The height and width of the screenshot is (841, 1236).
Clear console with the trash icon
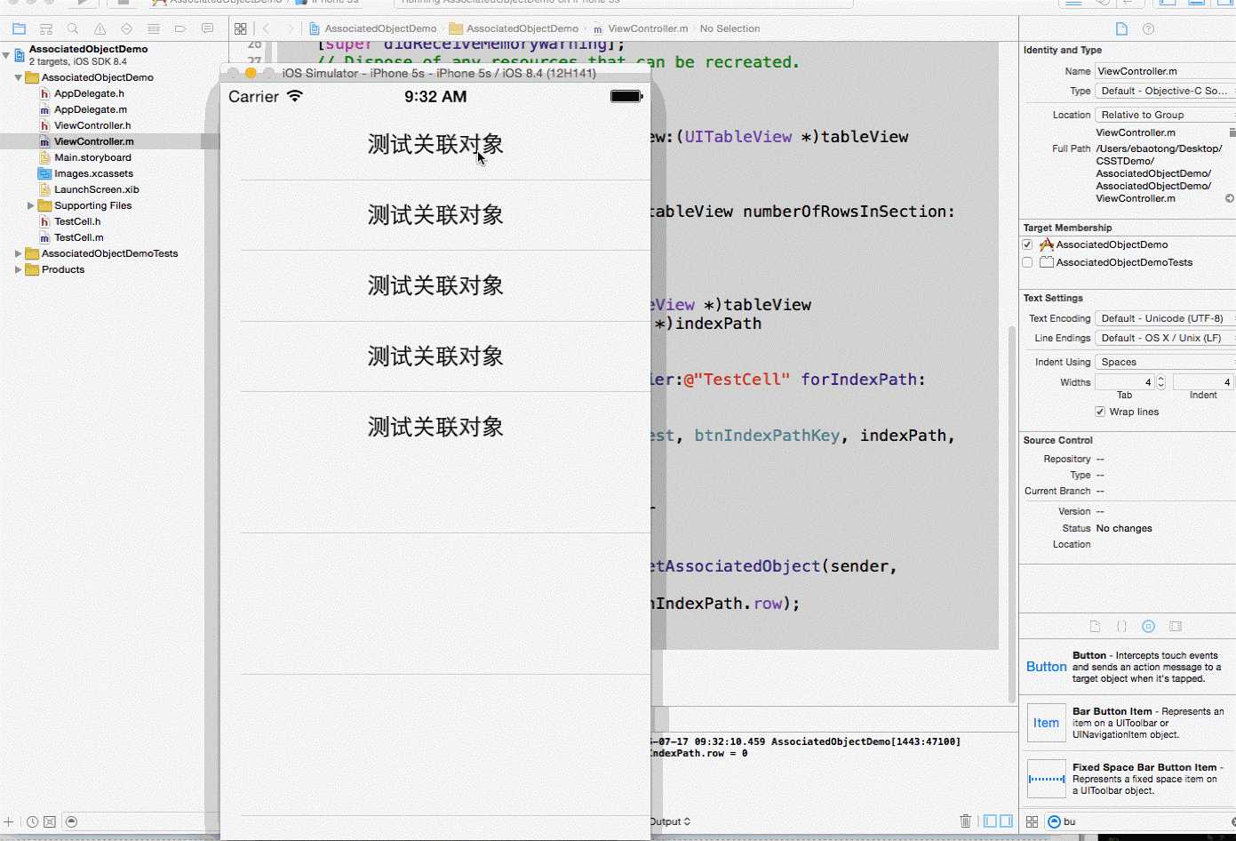click(965, 821)
